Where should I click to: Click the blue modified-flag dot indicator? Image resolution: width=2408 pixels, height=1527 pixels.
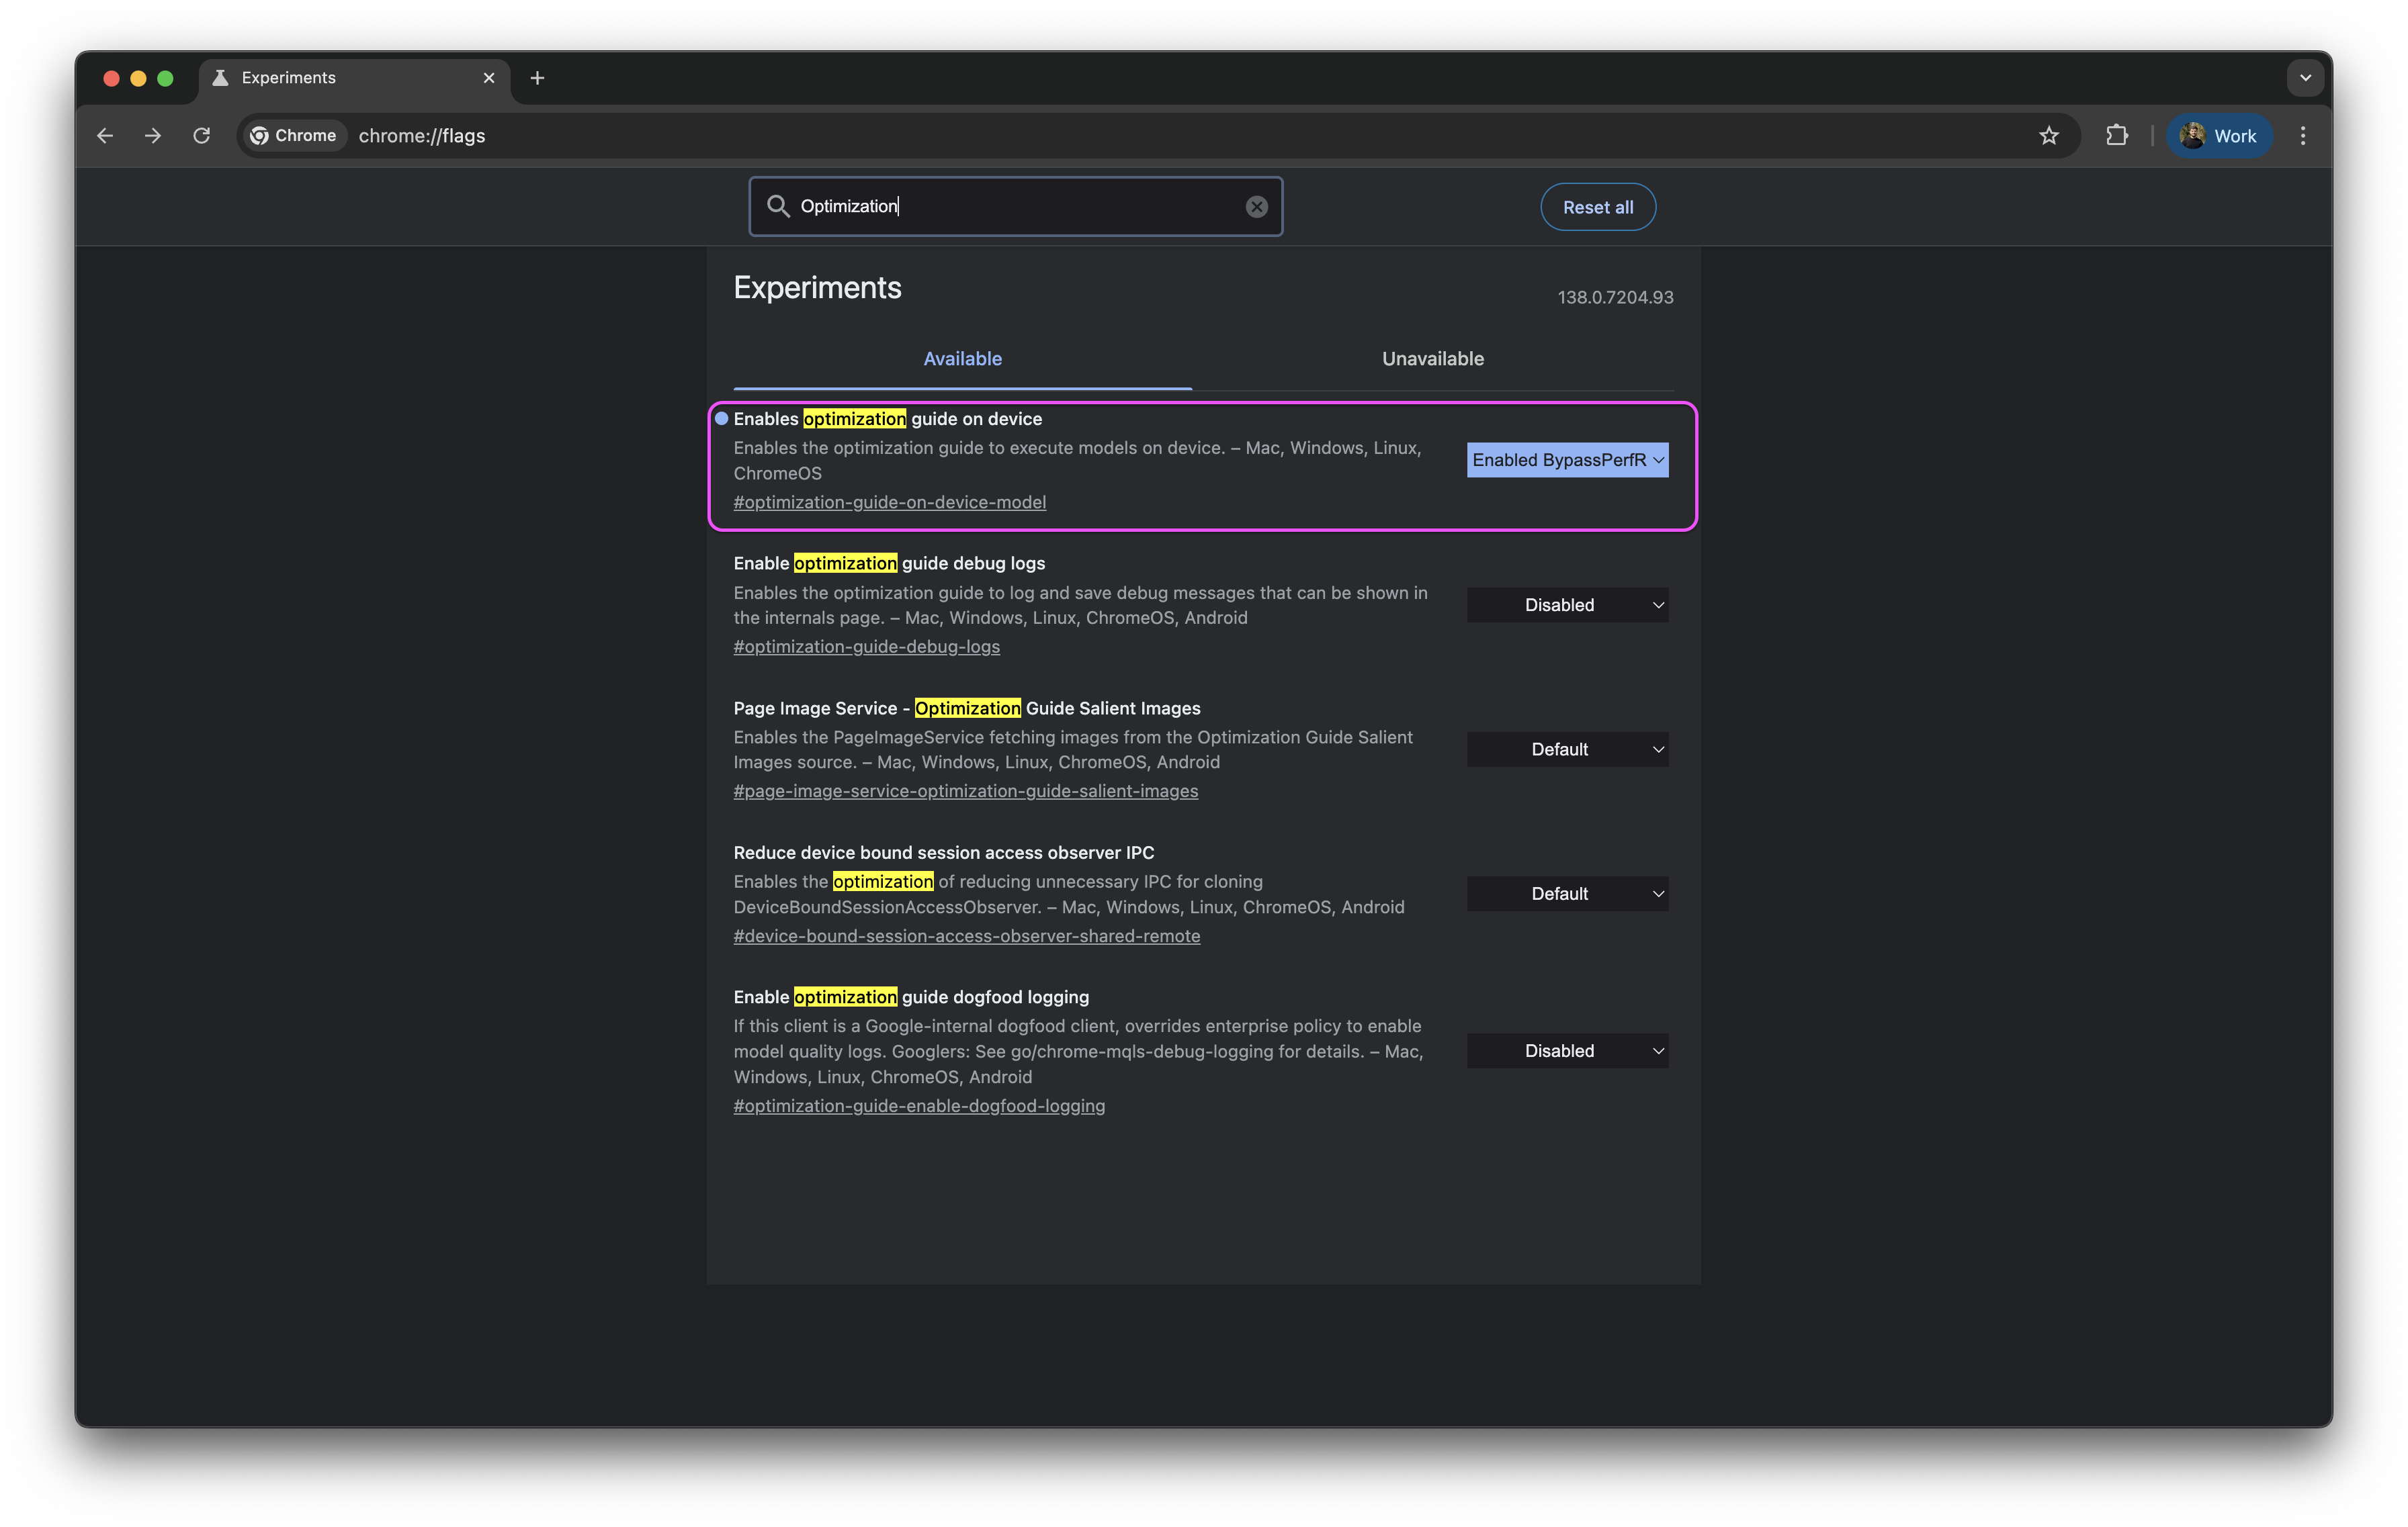tap(721, 419)
